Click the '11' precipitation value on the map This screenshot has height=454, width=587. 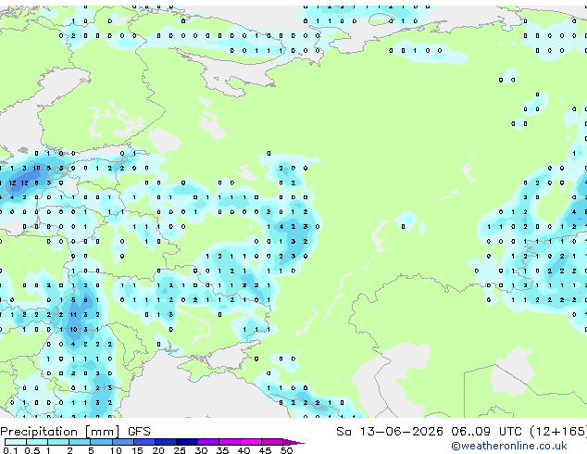73,315
